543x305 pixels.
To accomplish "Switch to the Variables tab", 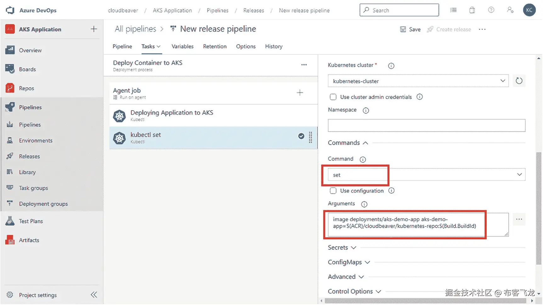I will tap(183, 46).
